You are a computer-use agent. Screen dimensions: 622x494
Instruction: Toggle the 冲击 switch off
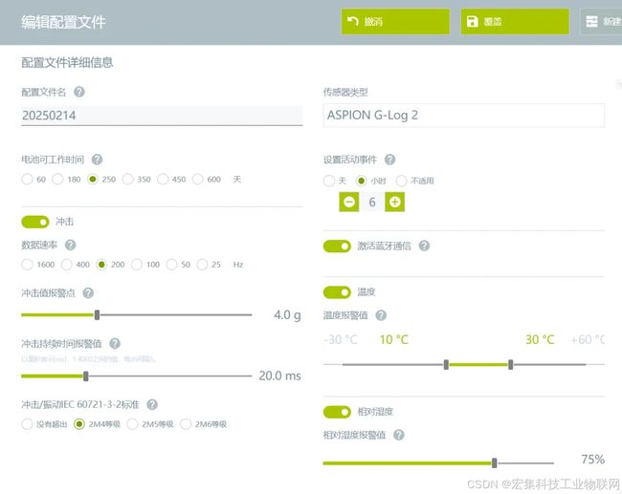tap(35, 222)
